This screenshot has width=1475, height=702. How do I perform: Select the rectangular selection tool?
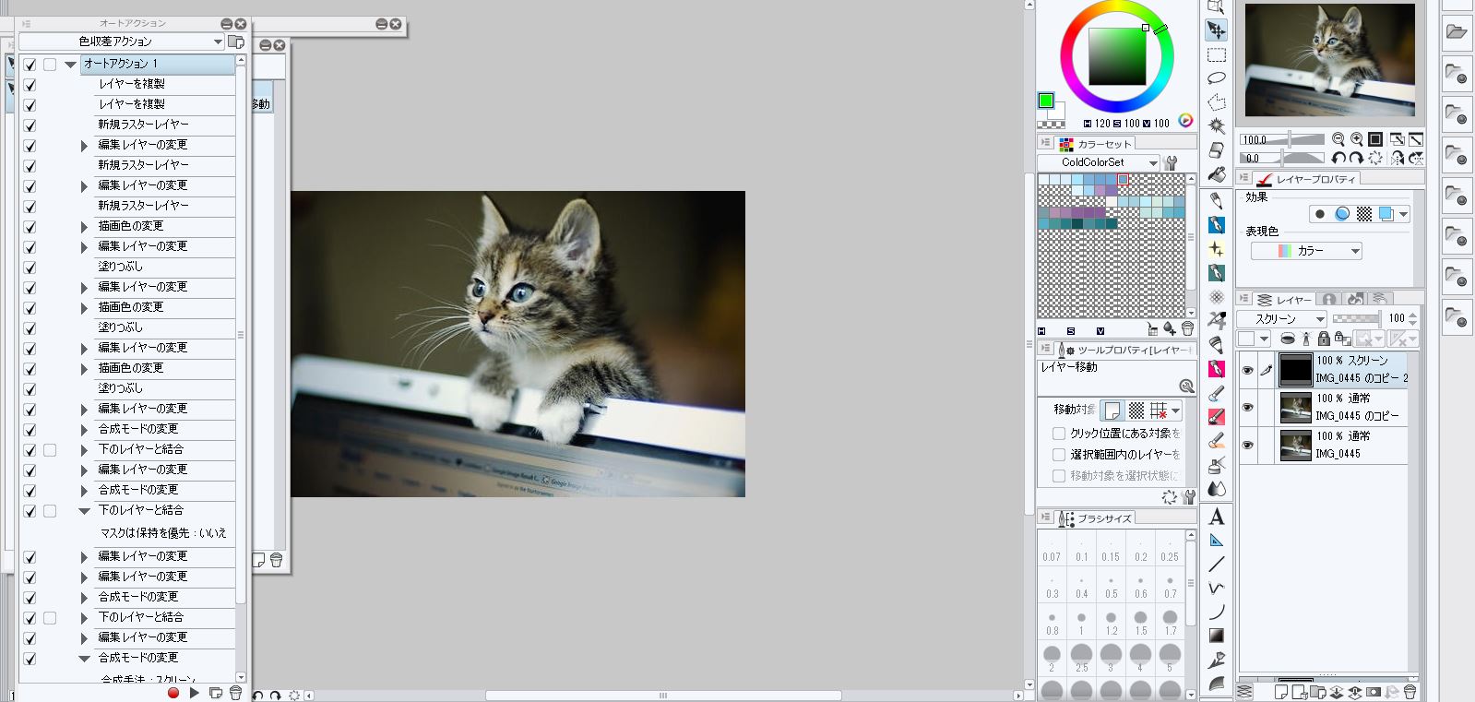pyautogui.click(x=1217, y=54)
